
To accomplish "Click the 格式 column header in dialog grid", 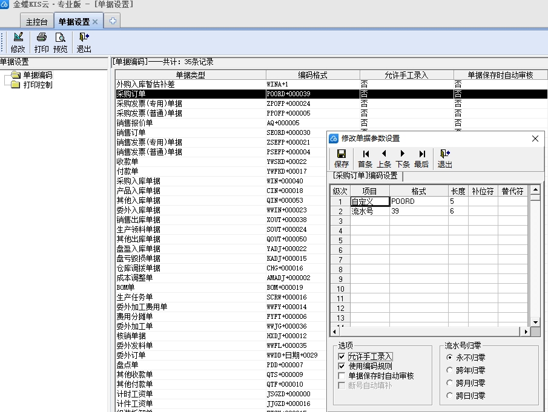I will [419, 191].
